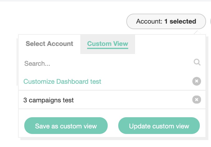Click the x icon beside Customize Dashboard test
Image resolution: width=211 pixels, height=147 pixels.
196,81
